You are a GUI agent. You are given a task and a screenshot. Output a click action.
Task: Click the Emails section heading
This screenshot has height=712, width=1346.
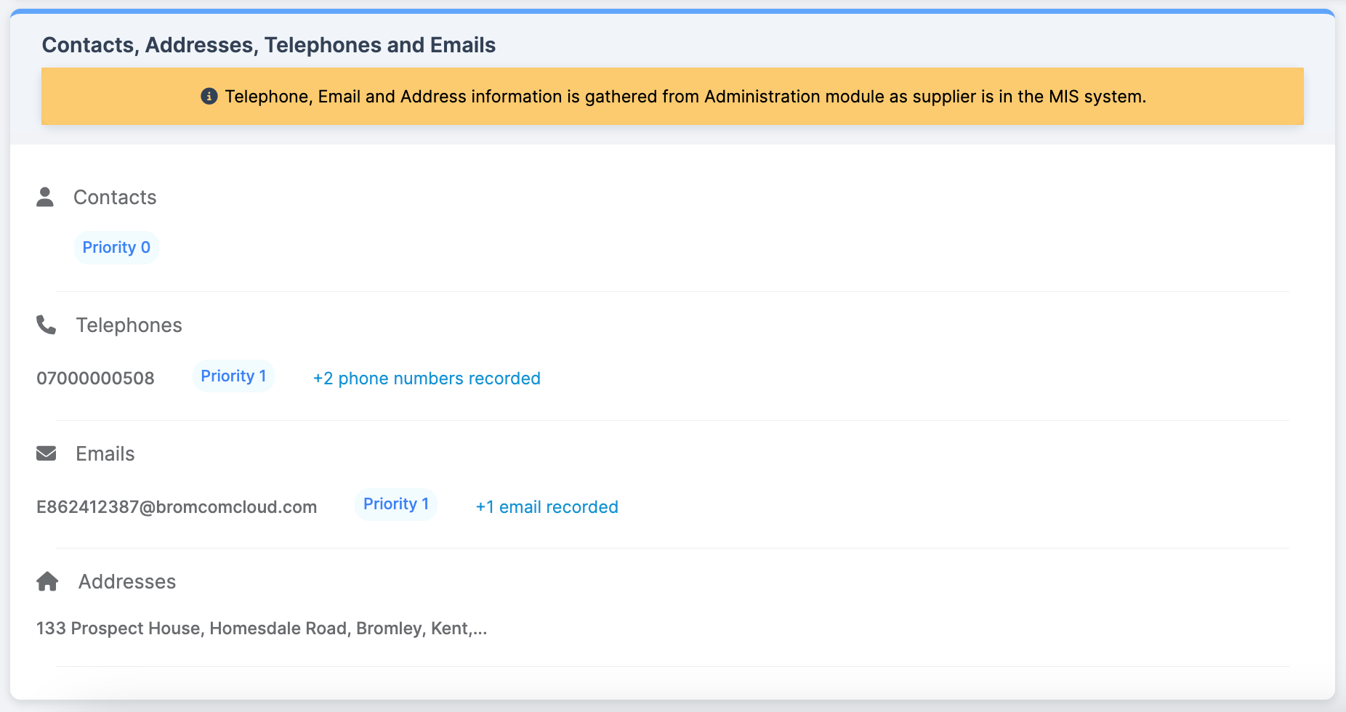(105, 454)
